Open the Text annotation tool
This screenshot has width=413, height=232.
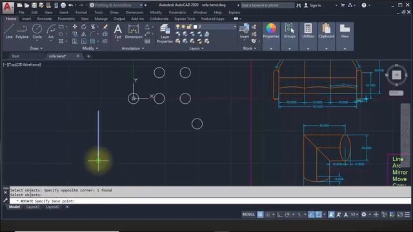pos(117,32)
